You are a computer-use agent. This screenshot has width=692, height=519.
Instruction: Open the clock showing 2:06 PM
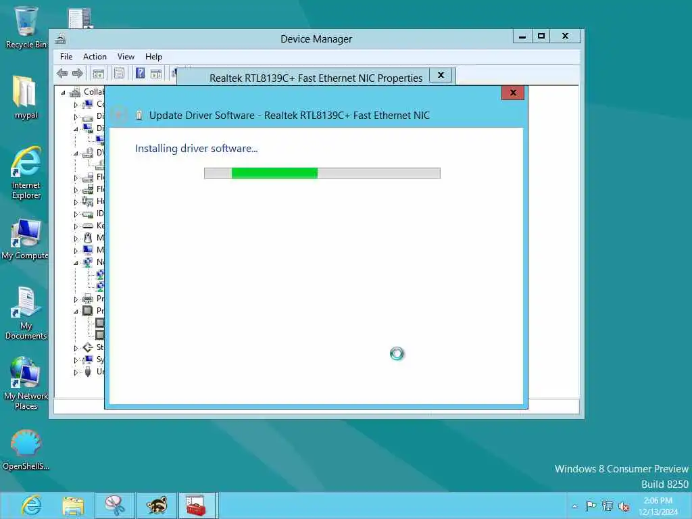pyautogui.click(x=658, y=506)
